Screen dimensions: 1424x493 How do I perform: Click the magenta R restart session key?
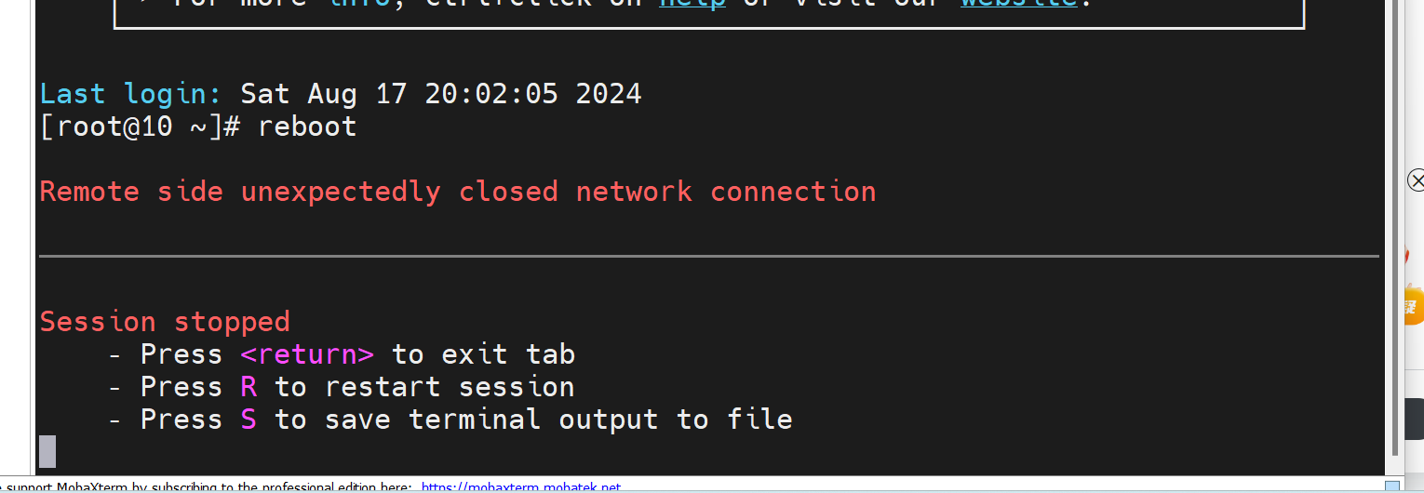coord(249,387)
